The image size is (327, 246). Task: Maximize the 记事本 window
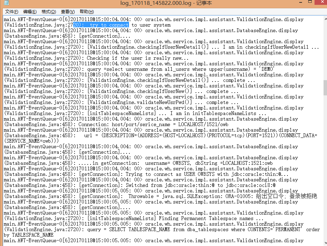(310, 2)
